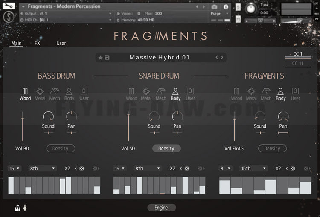Select Wood source for Fragments section
320x217 pixels.
pos(236,94)
